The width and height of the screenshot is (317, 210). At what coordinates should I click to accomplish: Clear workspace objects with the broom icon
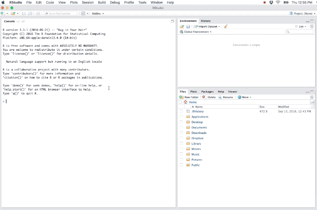[226, 26]
